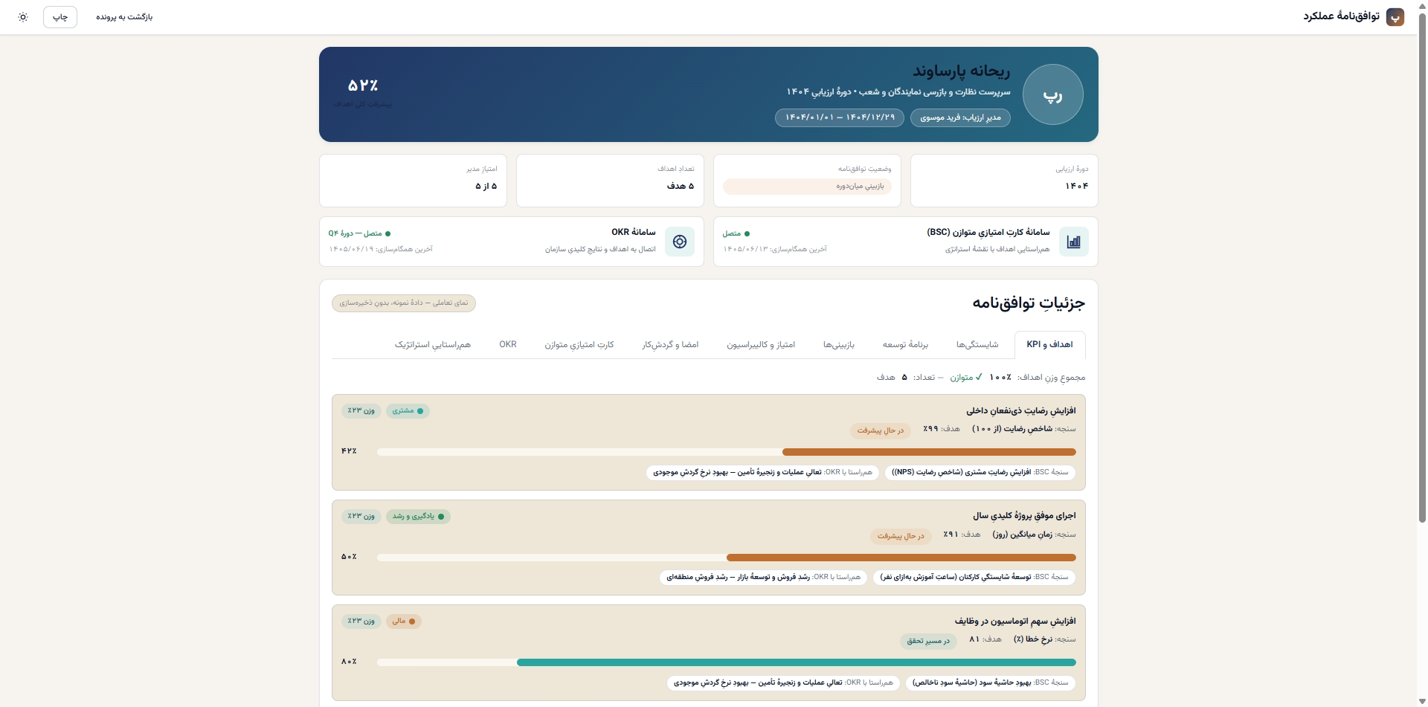Switch to the شایستگی‌ها tab
This screenshot has height=707, width=1428.
click(x=977, y=345)
